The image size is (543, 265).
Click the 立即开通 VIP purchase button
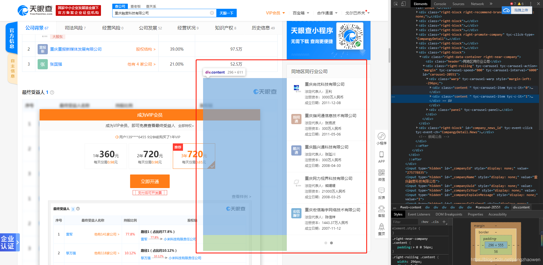click(x=150, y=181)
